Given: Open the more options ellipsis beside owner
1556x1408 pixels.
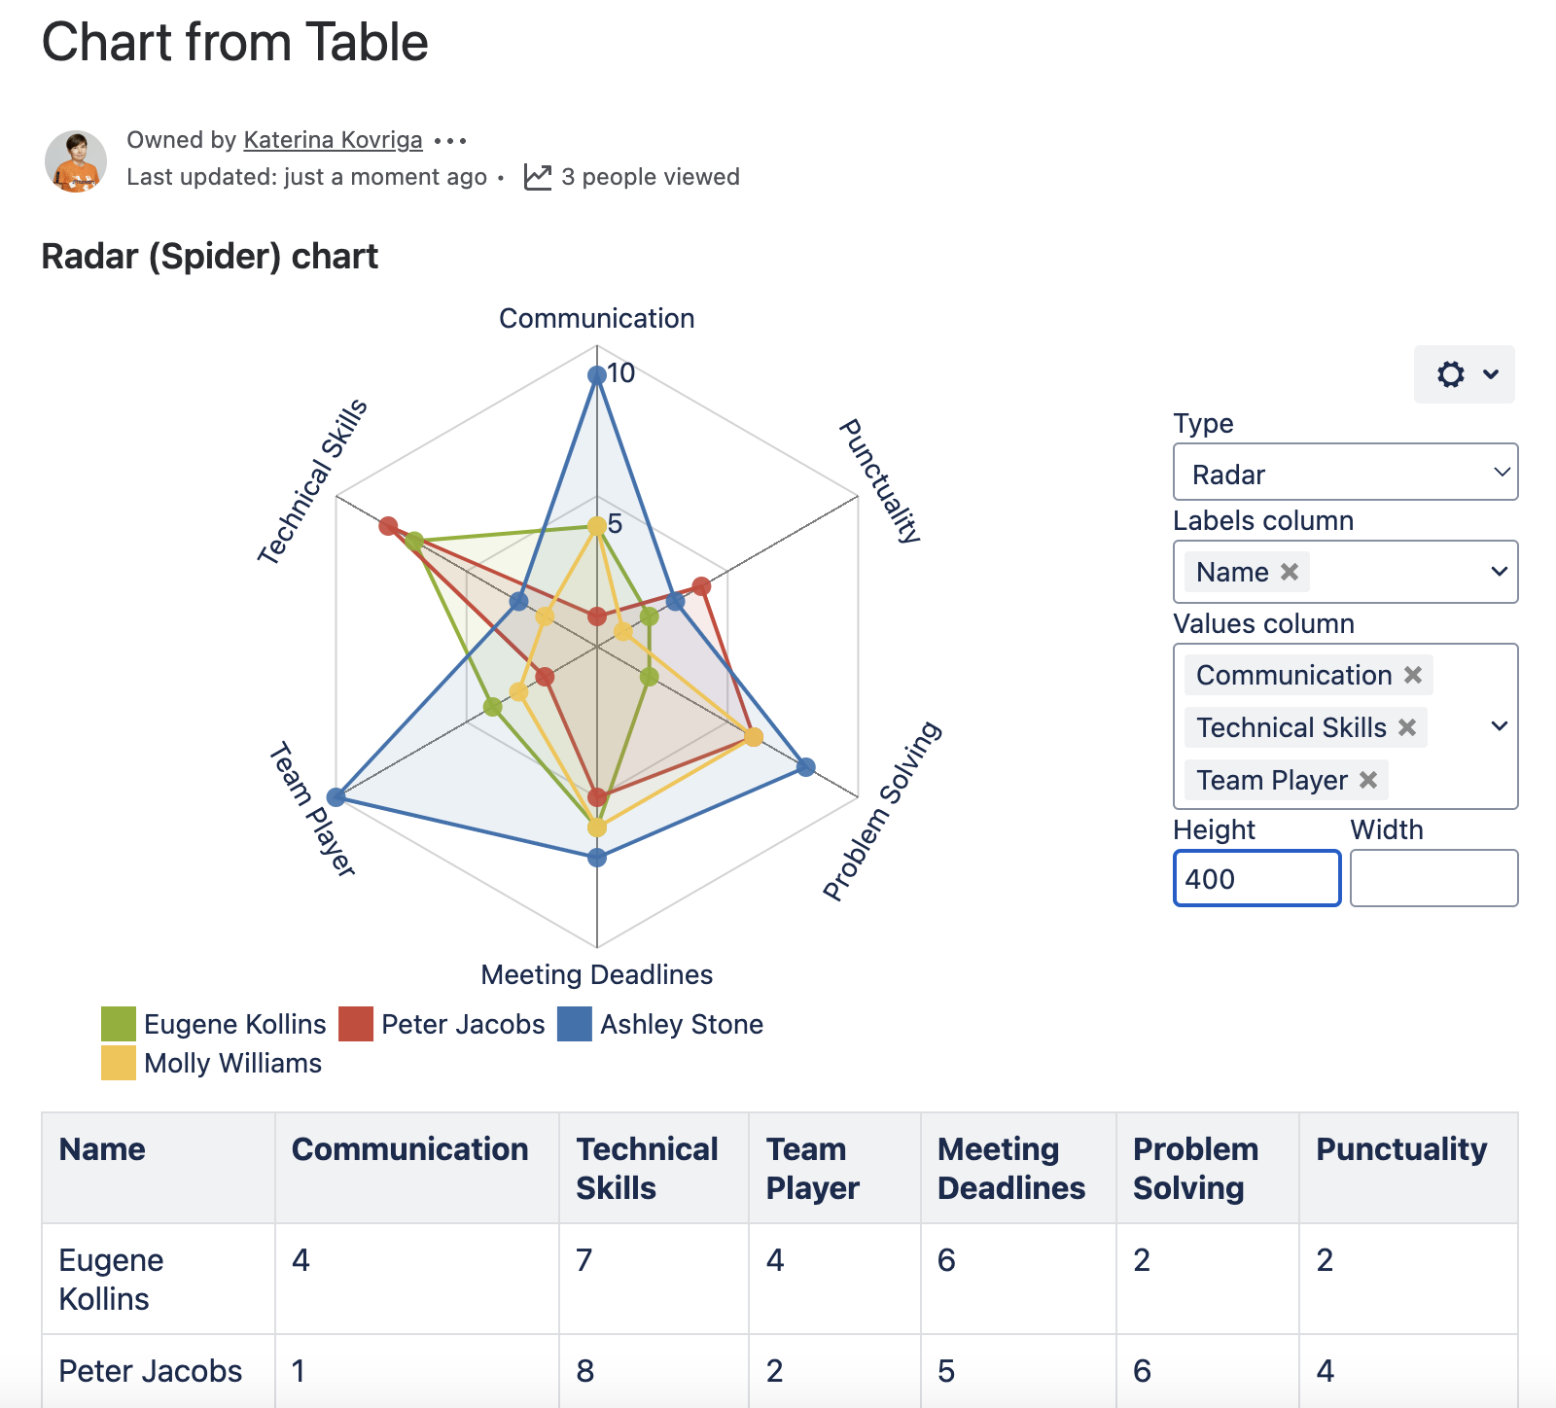Looking at the screenshot, I should pyautogui.click(x=450, y=141).
